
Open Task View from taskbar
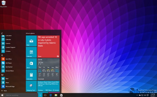click(45, 95)
